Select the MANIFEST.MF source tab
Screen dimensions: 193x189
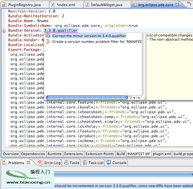coord(139,154)
